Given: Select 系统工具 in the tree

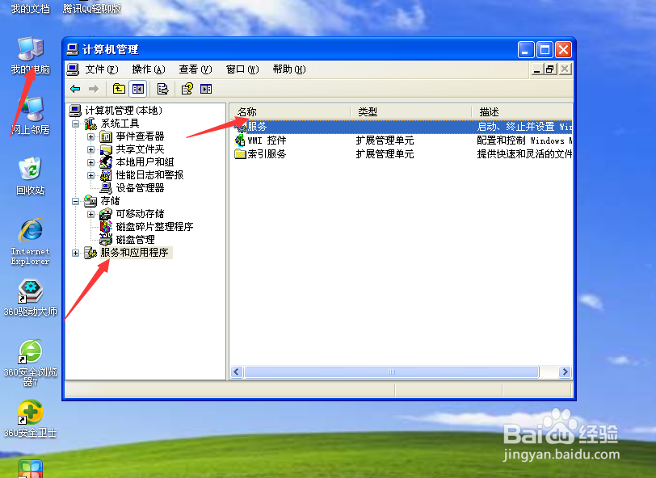Looking at the screenshot, I should tap(120, 124).
